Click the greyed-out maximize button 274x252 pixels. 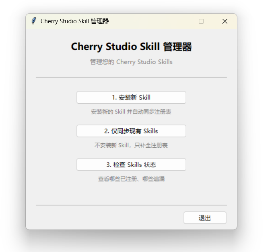(201, 21)
